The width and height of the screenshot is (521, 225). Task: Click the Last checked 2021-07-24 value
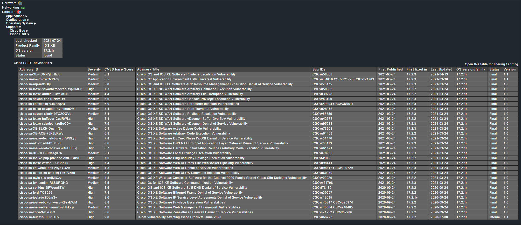pyautogui.click(x=52, y=41)
